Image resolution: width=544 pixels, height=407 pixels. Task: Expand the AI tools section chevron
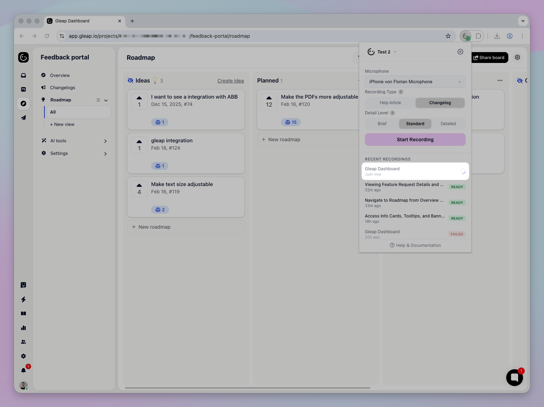point(106,141)
